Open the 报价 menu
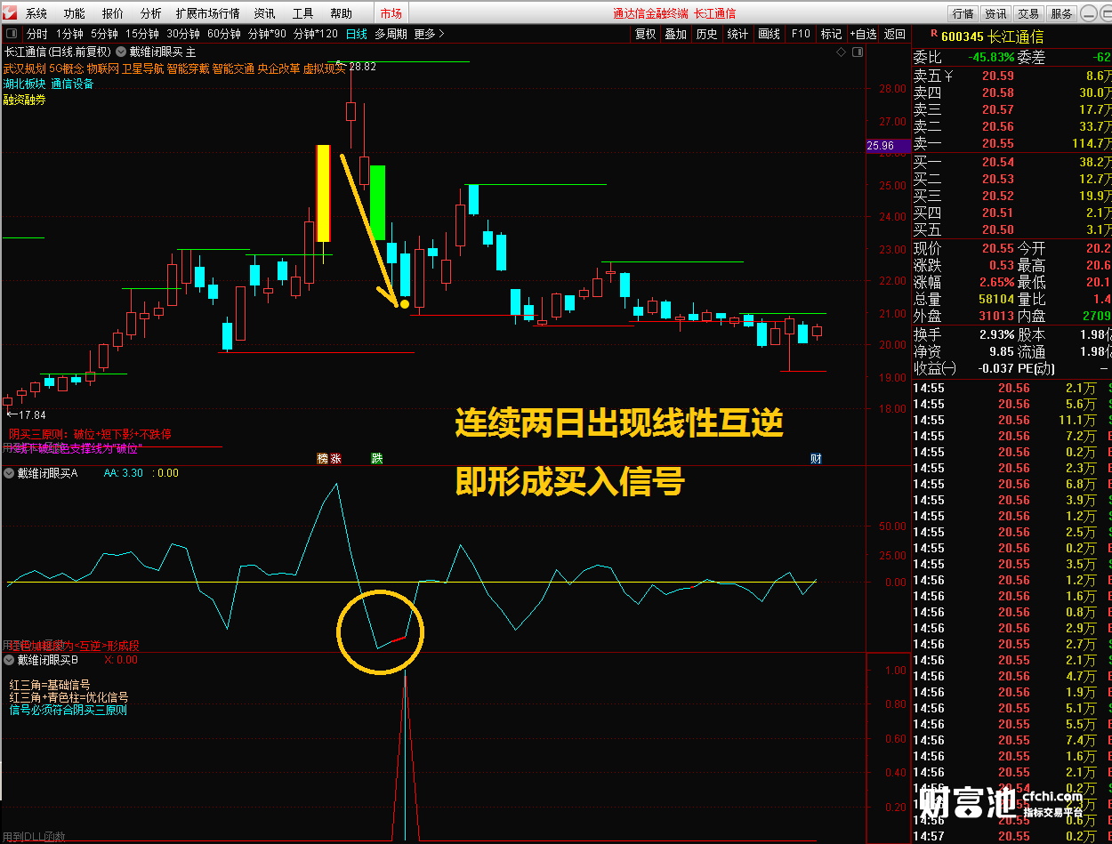Screen dimensions: 1112x844 (113, 13)
